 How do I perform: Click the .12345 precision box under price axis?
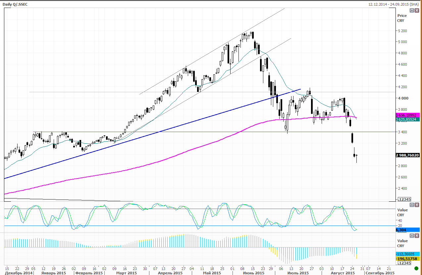tap(404, 199)
